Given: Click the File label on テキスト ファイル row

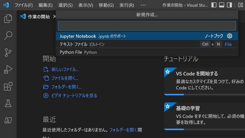Looking at the screenshot, I should pyautogui.click(x=228, y=44).
